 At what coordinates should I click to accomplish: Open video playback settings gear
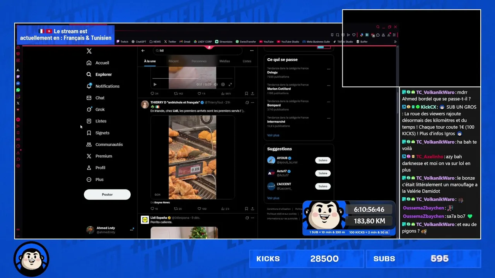click(x=223, y=84)
